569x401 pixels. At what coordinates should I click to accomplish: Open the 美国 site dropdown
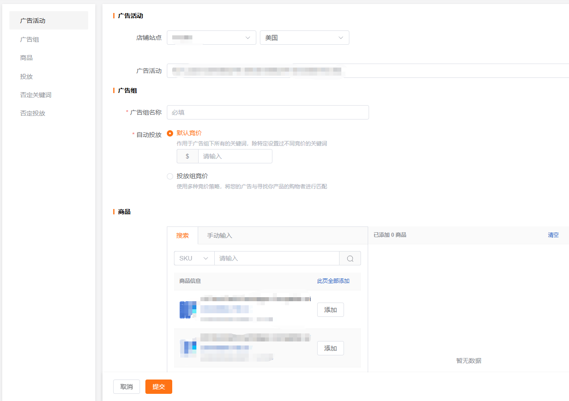coord(304,38)
